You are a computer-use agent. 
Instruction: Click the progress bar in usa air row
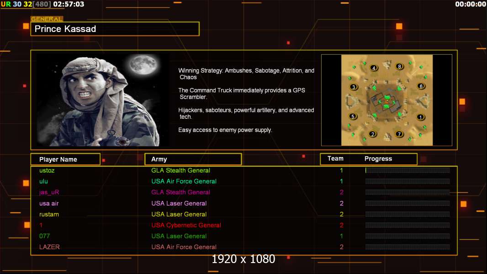(408, 203)
